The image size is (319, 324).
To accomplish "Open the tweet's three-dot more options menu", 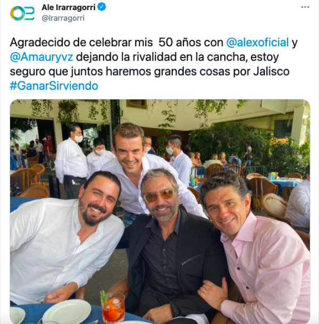I will click(x=305, y=7).
